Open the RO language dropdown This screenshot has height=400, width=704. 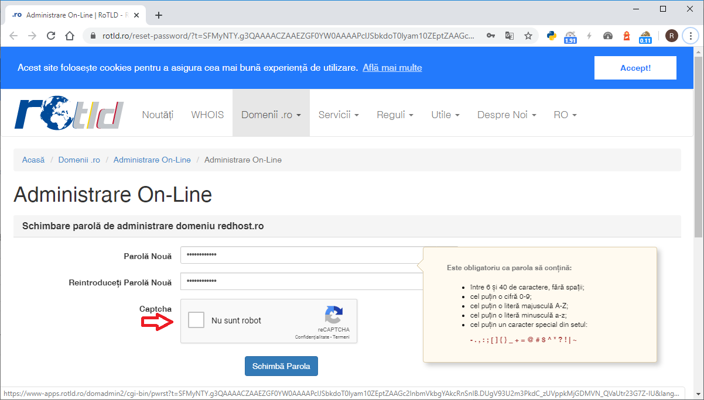565,115
